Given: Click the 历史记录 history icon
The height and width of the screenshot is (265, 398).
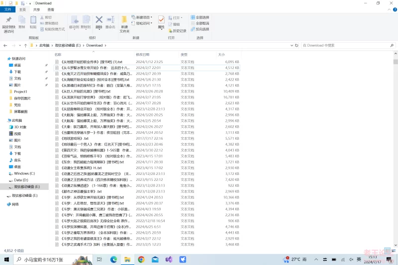Looking at the screenshot, I should tap(170, 31).
